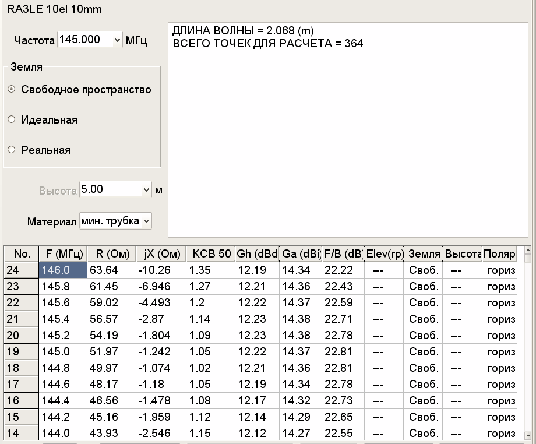The width and height of the screenshot is (536, 444).
Task: Select the Идеальная ground option
Action: pyautogui.click(x=12, y=120)
